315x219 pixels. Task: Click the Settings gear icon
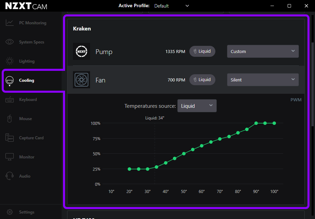(10, 212)
